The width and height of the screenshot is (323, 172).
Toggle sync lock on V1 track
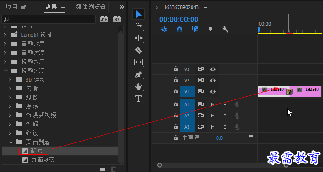point(201,91)
